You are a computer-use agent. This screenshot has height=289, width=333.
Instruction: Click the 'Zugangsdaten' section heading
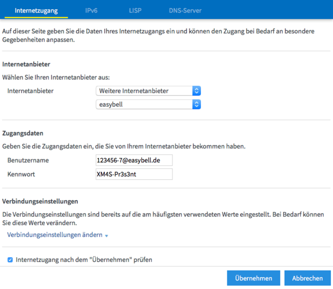coord(22,132)
